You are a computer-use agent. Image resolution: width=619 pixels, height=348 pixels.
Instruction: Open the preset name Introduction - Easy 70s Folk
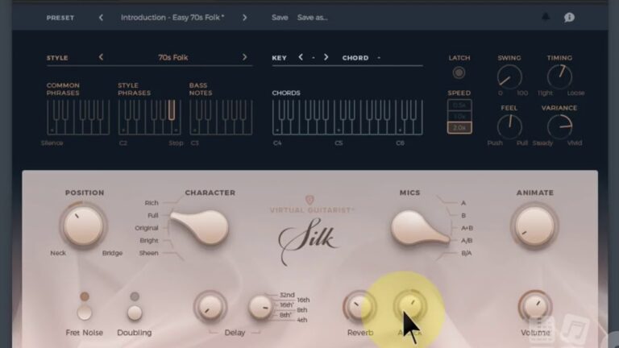point(172,18)
